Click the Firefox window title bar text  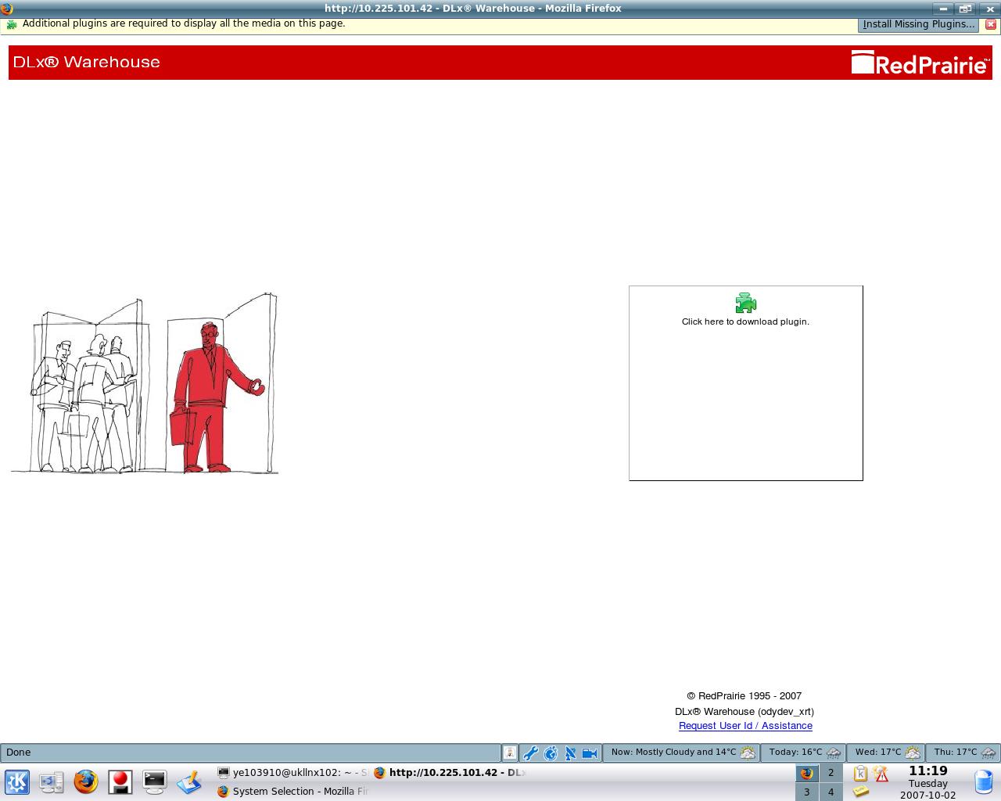tap(473, 9)
